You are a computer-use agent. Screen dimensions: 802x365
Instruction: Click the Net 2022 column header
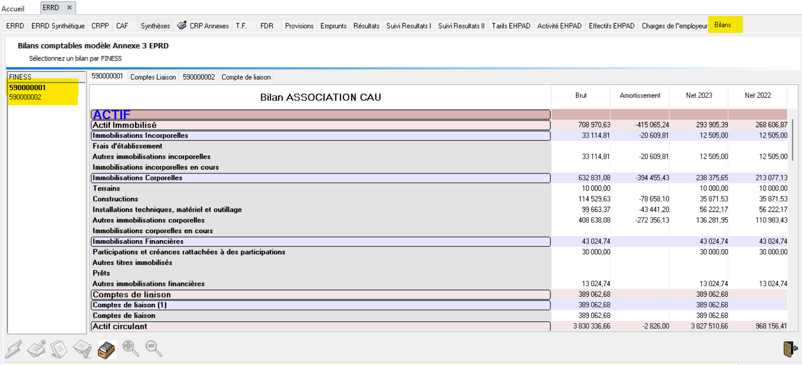pos(758,96)
